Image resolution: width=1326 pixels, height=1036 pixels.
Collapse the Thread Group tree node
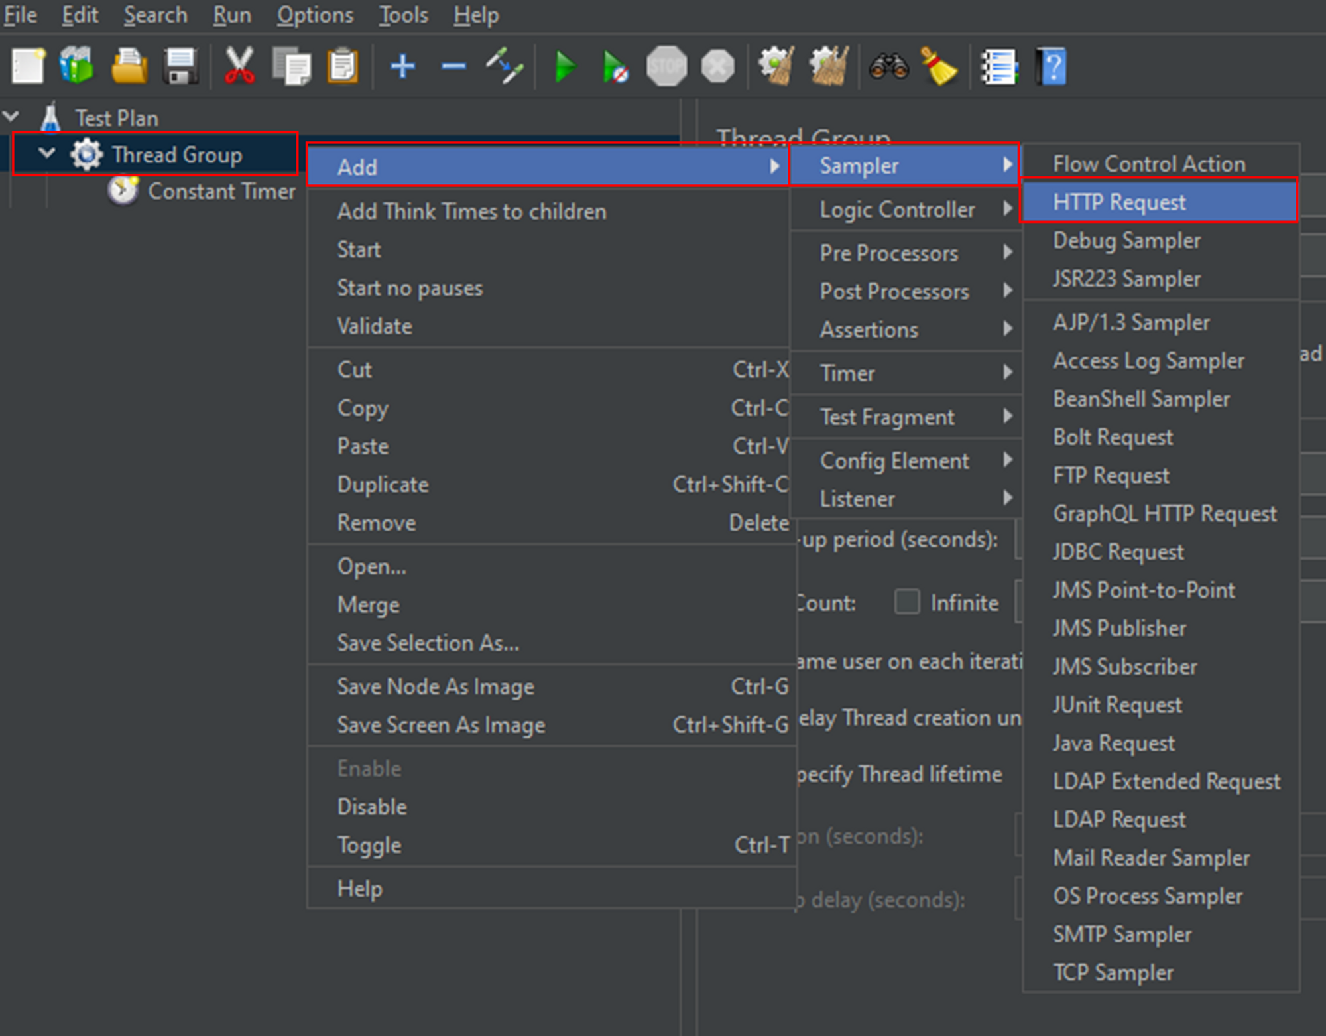click(x=46, y=153)
